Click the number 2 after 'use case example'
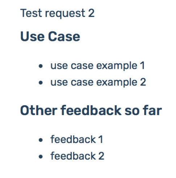The height and width of the screenshot is (178, 176). coord(143,82)
